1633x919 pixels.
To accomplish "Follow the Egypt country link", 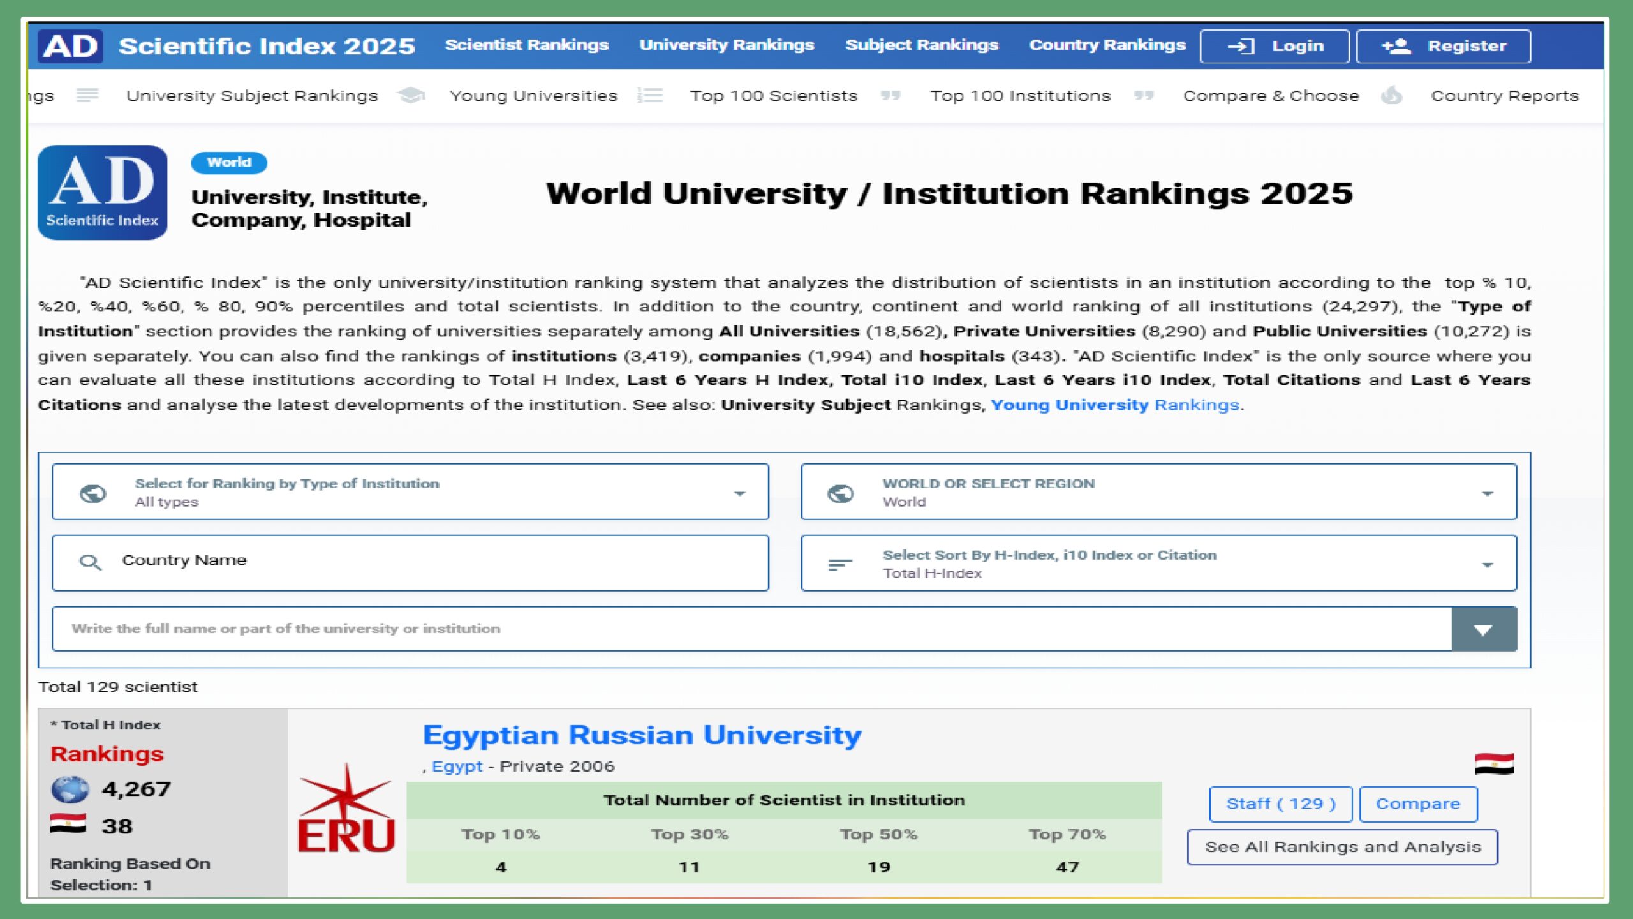I will point(457,766).
